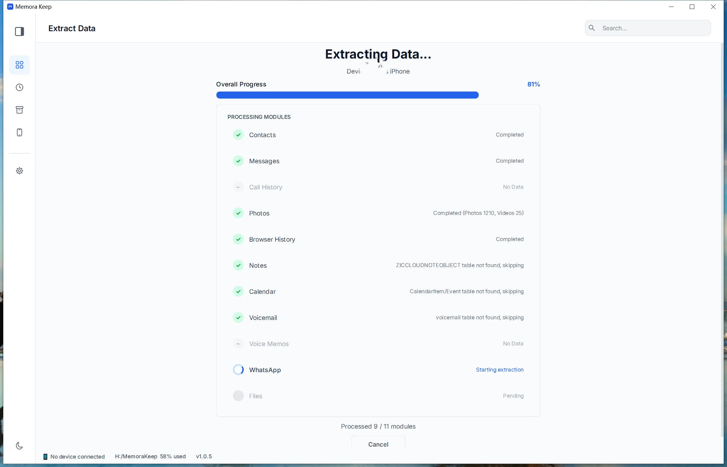
Task: Click the No Data status of Voice Memos
Action: tap(513, 344)
